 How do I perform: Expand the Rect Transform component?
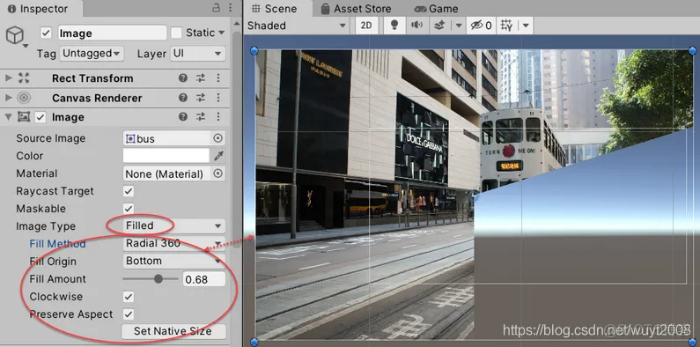point(8,78)
